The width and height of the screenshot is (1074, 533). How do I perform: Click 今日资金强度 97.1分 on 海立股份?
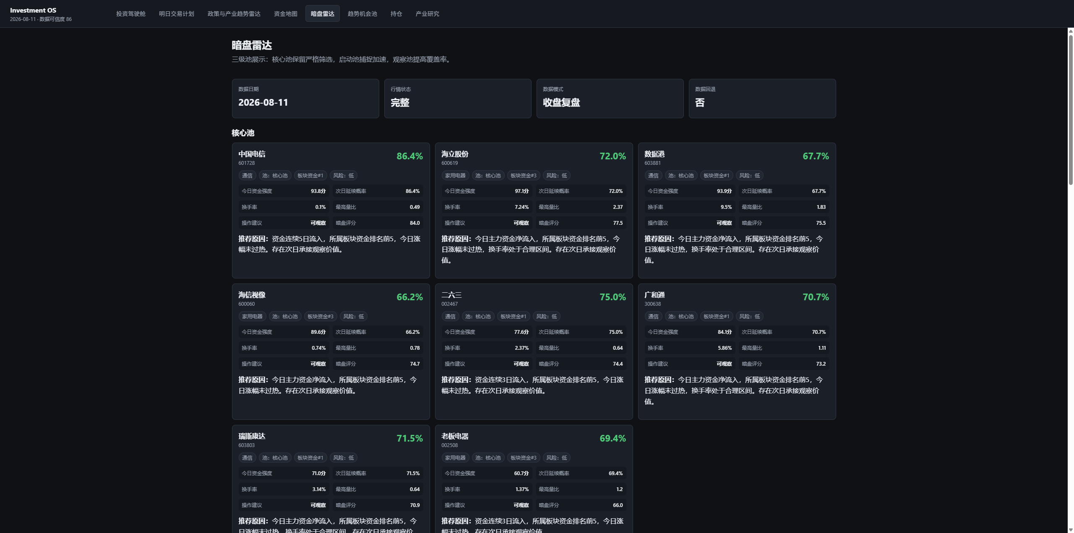(x=487, y=191)
